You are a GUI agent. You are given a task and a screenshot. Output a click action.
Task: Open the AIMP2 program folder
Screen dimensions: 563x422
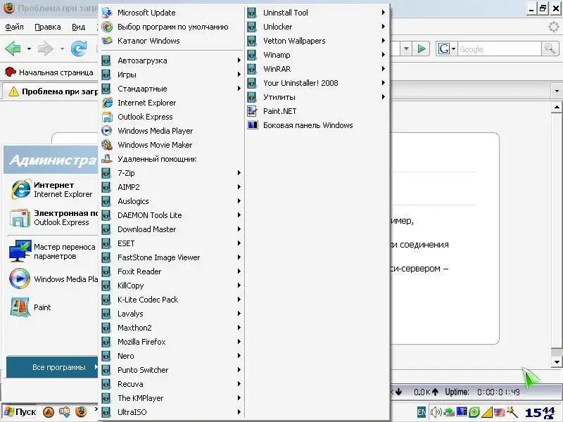[172, 186]
